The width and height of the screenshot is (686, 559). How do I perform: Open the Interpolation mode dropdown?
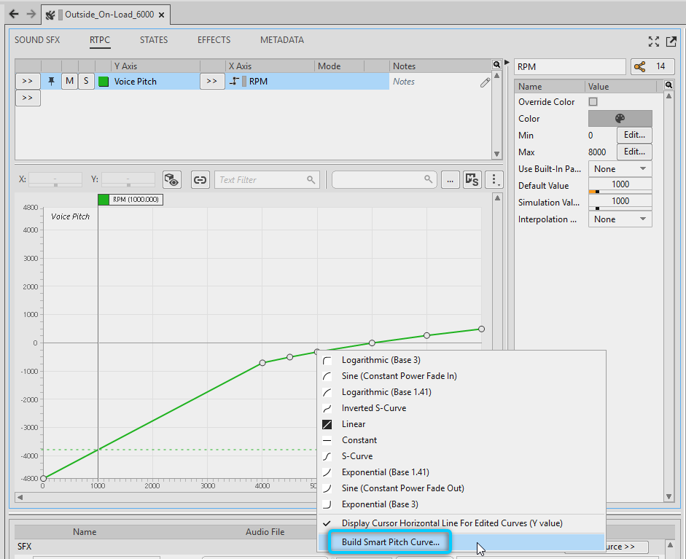(x=620, y=219)
